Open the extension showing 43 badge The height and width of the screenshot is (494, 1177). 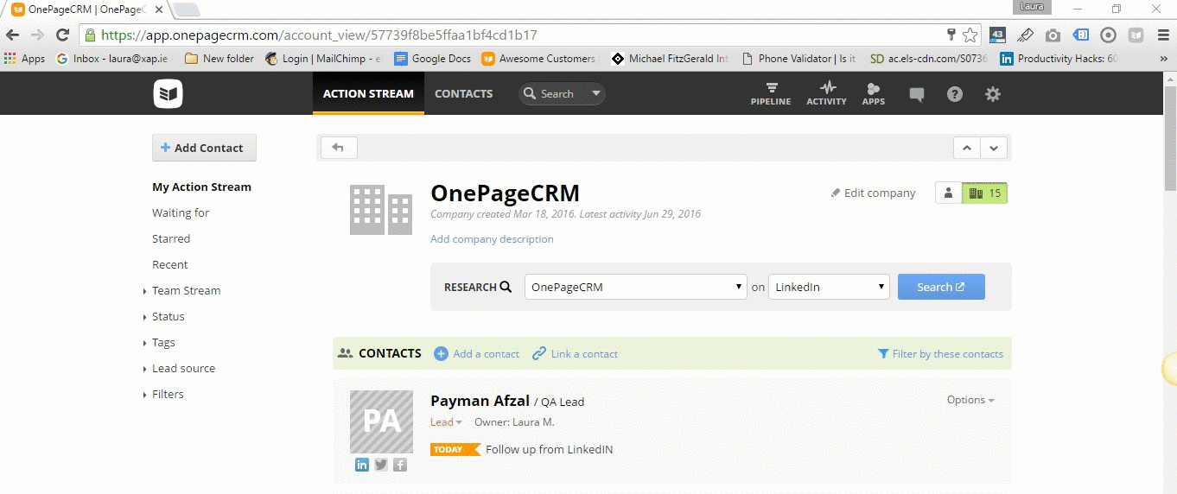[x=997, y=35]
